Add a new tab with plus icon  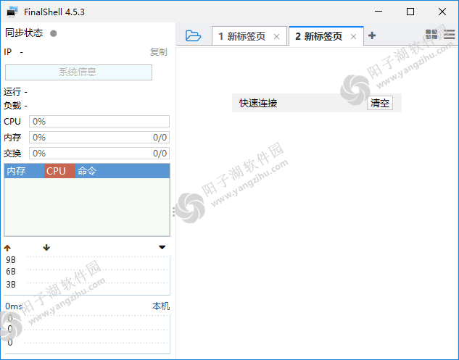[x=372, y=35]
